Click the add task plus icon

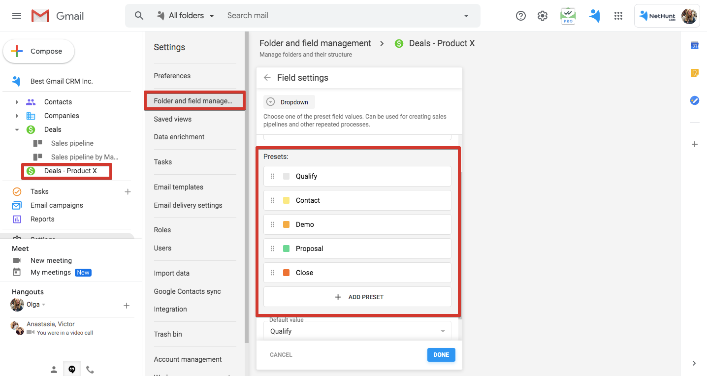click(x=128, y=191)
